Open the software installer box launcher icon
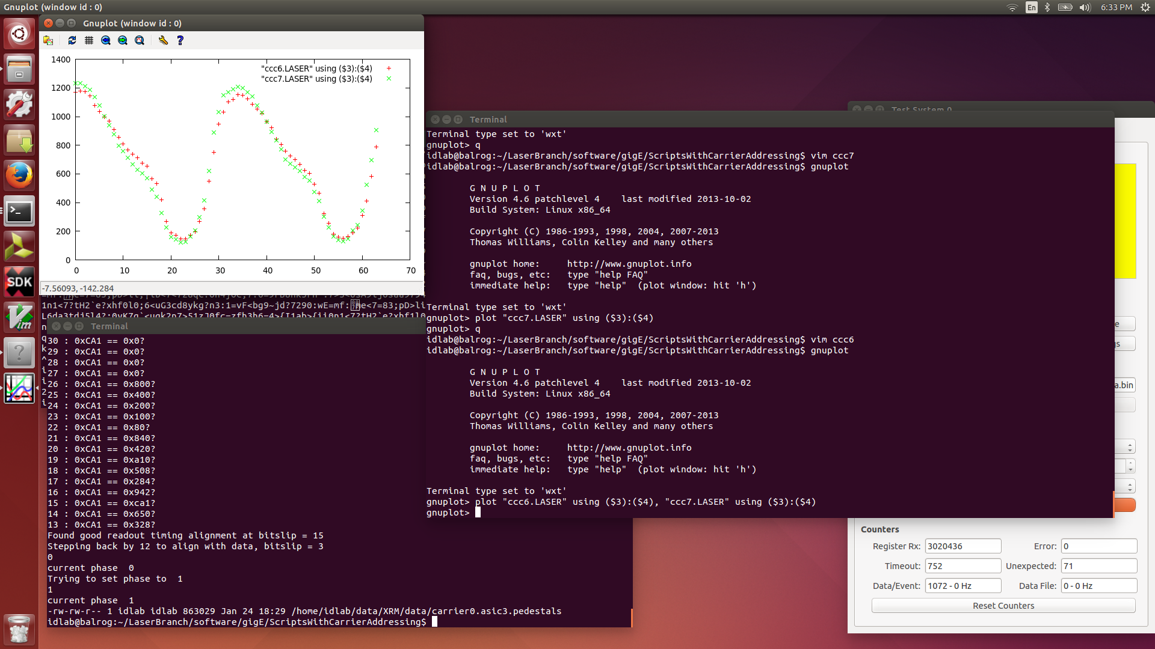Viewport: 1155px width, 649px height. click(x=19, y=140)
